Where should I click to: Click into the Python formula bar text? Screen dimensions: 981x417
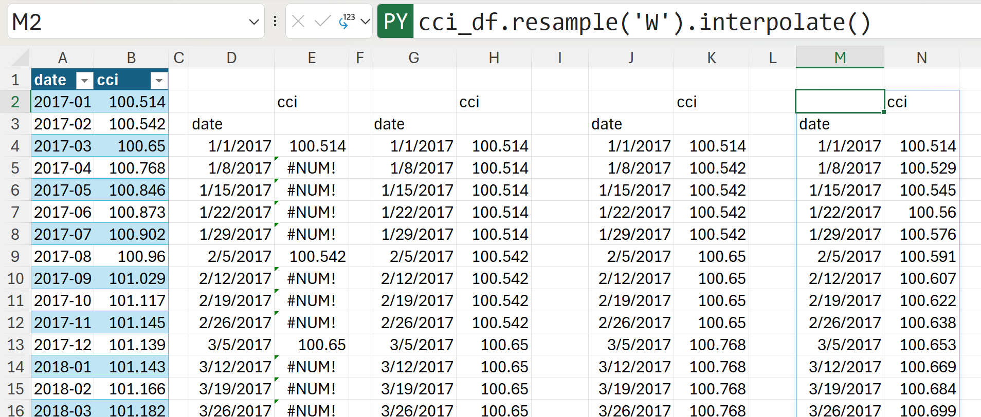(643, 22)
